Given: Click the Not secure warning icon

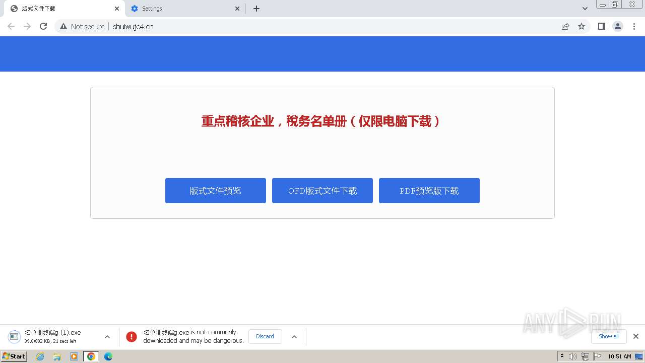Looking at the screenshot, I should [63, 26].
